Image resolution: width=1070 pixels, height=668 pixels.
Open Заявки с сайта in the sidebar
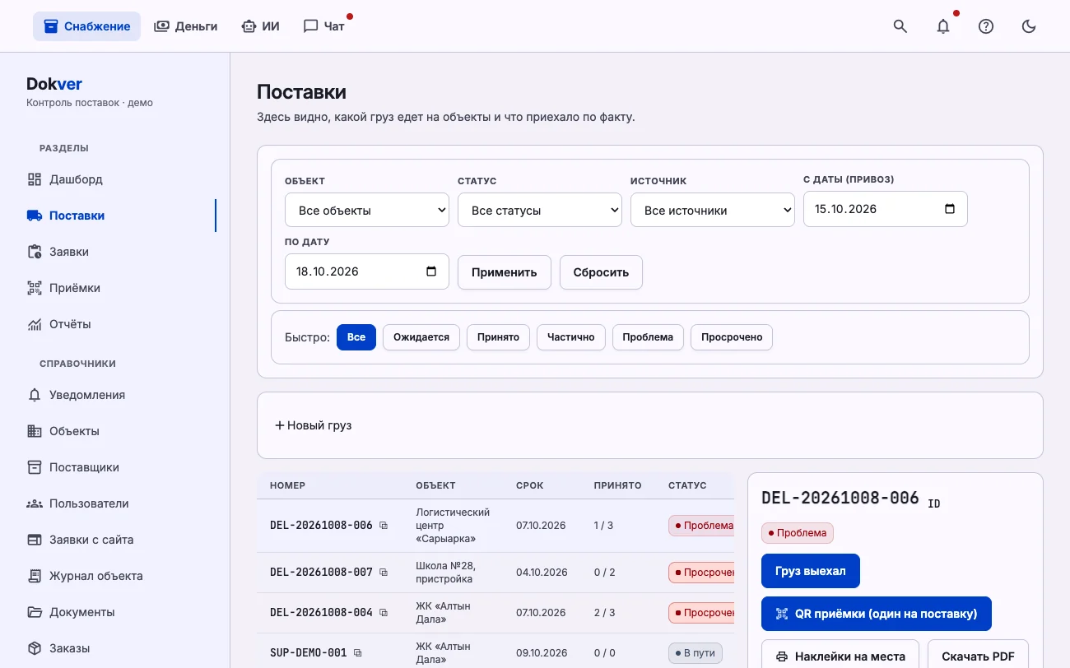pos(115,540)
